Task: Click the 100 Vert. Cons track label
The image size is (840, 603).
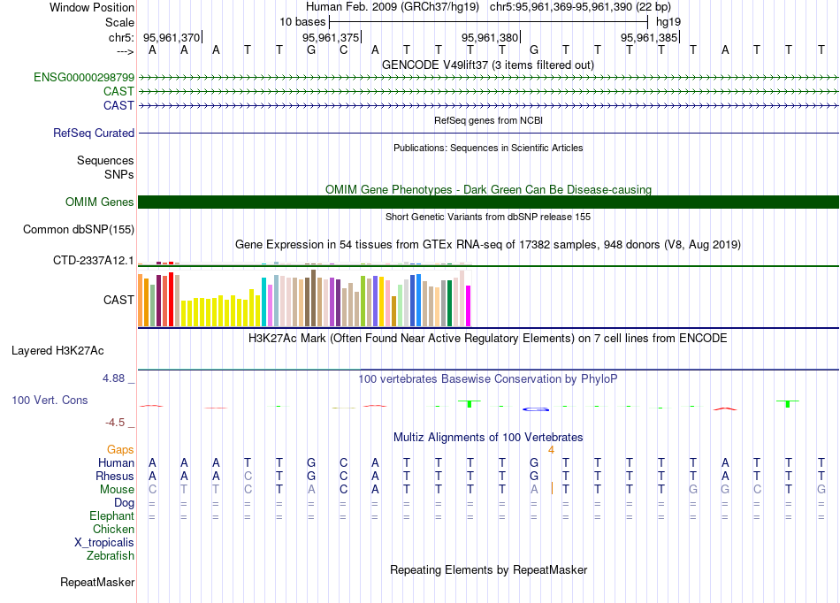Action: [x=50, y=401]
